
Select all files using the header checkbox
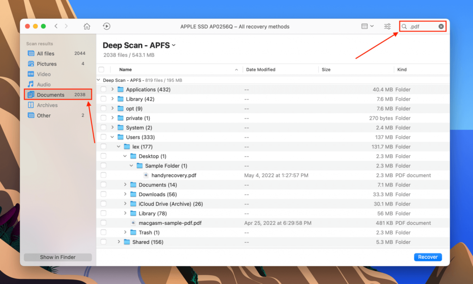click(103, 69)
